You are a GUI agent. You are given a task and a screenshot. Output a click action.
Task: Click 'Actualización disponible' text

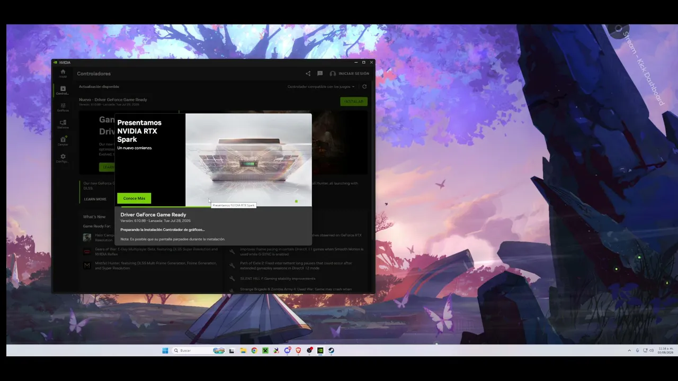(99, 86)
